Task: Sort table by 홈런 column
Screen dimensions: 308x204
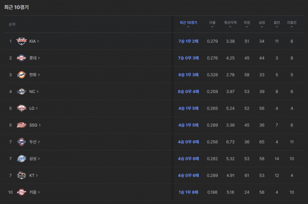Action: click(x=277, y=24)
